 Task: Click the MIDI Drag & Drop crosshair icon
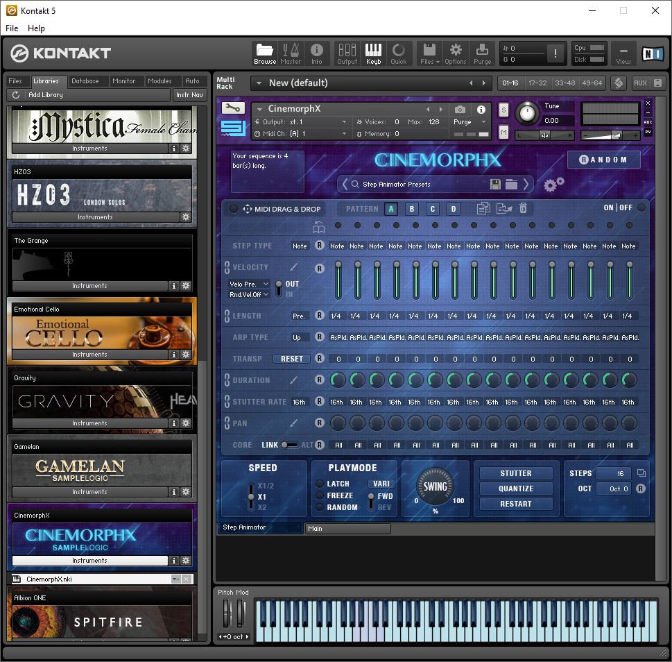(248, 209)
